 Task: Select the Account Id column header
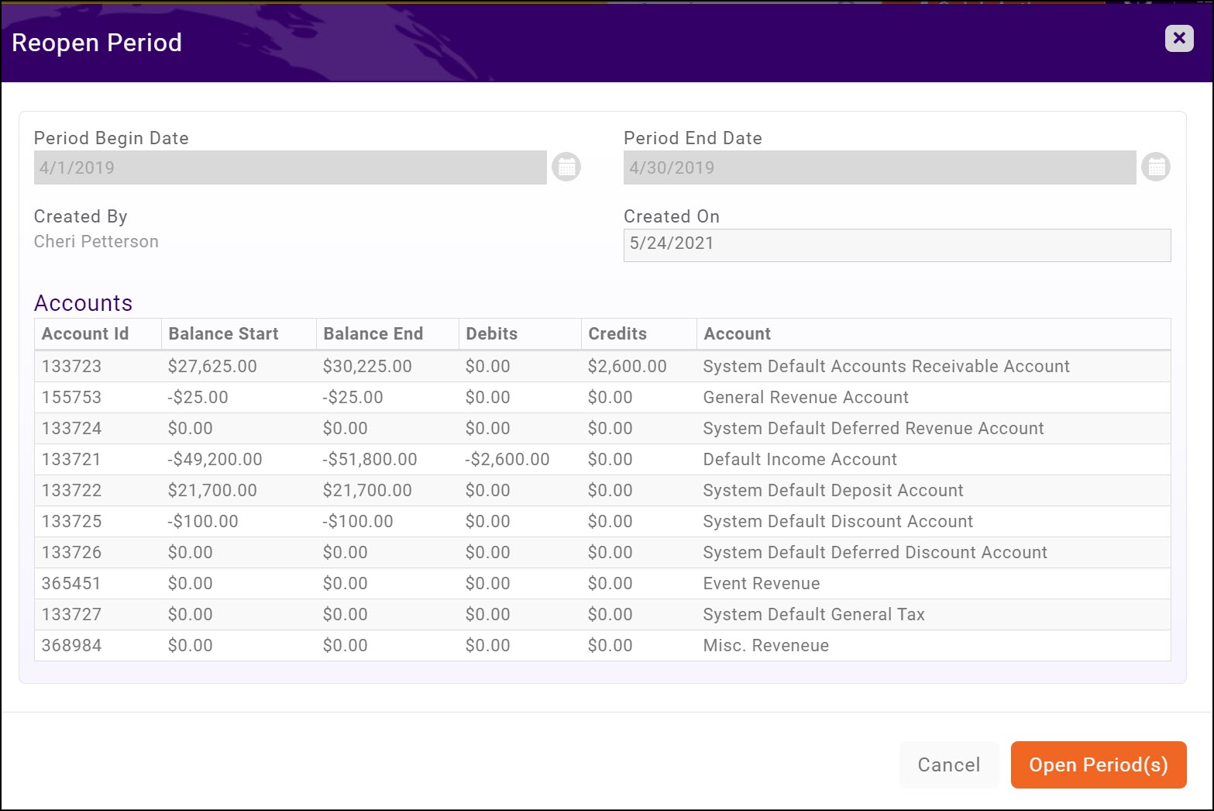(84, 333)
